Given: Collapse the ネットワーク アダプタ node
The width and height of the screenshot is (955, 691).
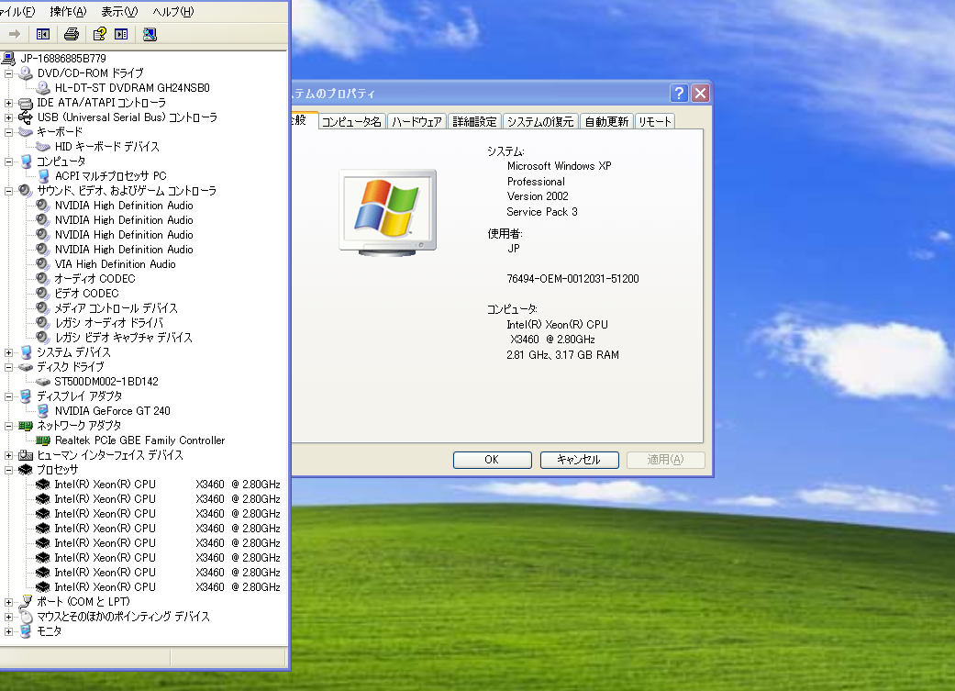Looking at the screenshot, I should [x=8, y=425].
